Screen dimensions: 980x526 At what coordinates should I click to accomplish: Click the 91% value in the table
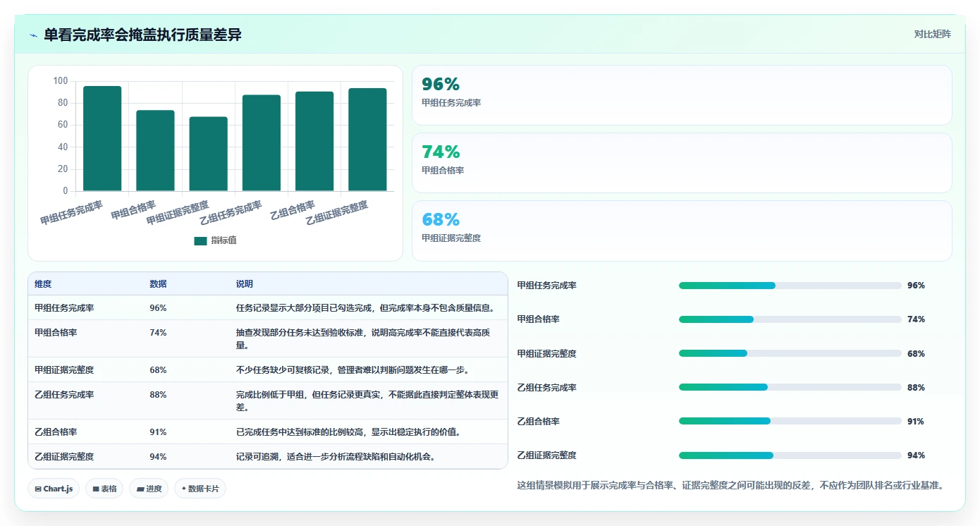[158, 432]
